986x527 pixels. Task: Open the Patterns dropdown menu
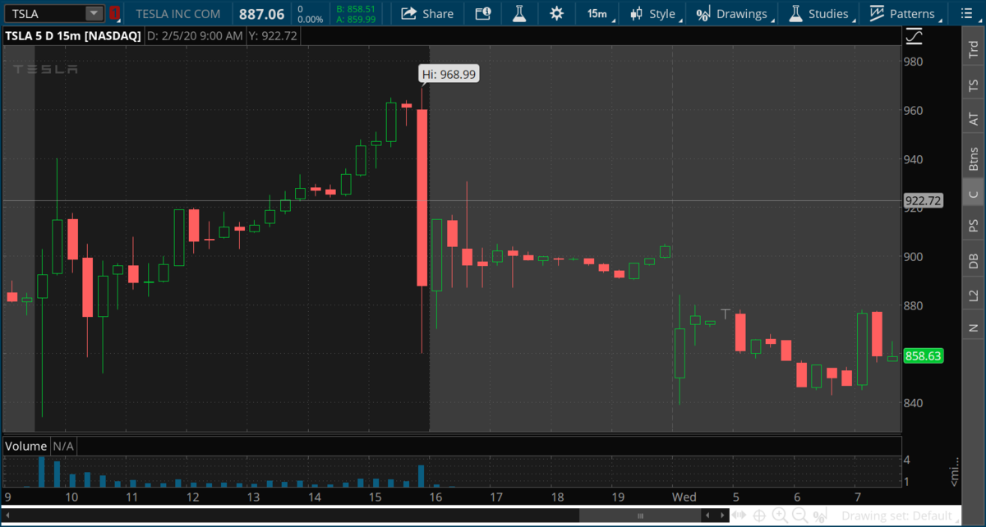point(904,13)
